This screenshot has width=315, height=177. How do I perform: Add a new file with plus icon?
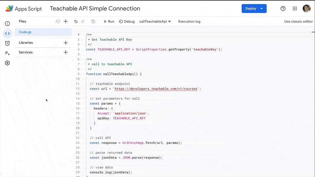tap(66, 22)
